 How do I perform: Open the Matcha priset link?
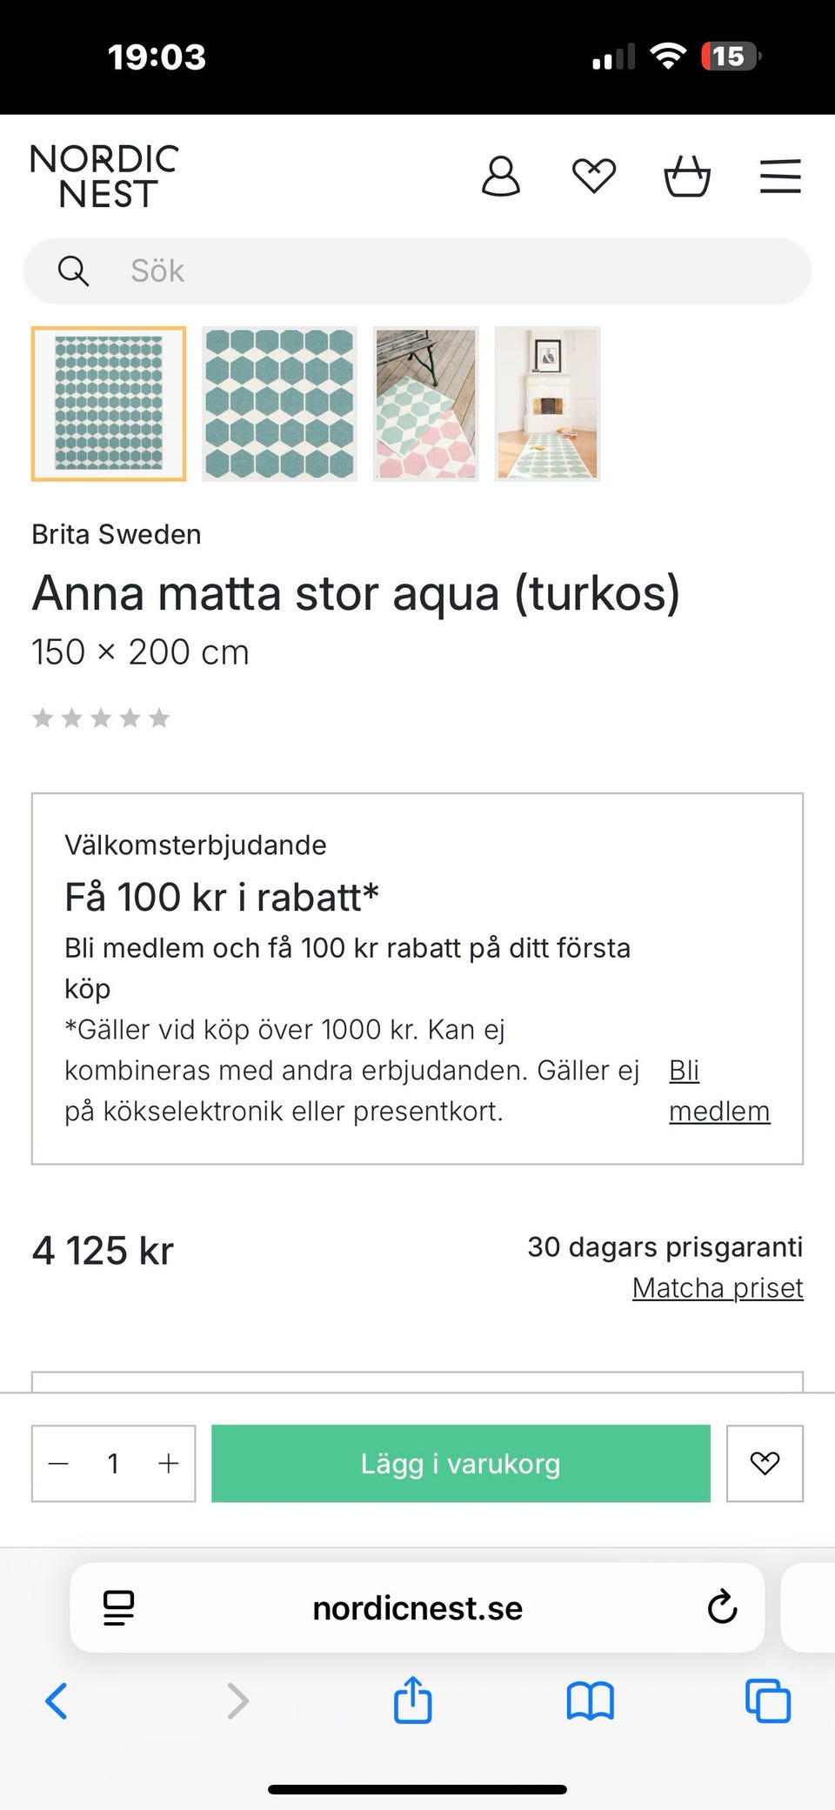pyautogui.click(x=718, y=1287)
